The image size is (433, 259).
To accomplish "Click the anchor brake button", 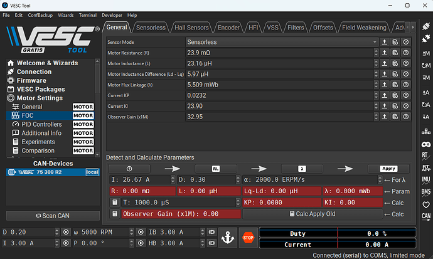I will point(228,238).
